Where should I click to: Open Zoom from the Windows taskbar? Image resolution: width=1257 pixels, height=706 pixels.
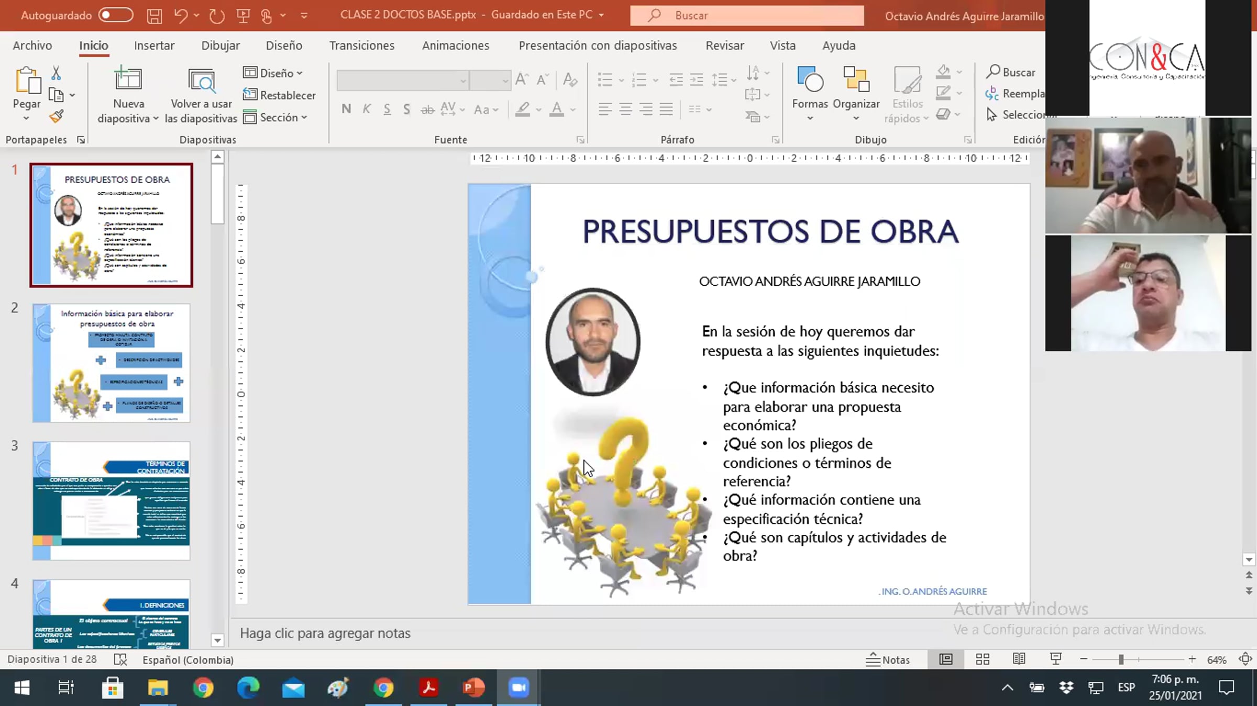click(518, 687)
